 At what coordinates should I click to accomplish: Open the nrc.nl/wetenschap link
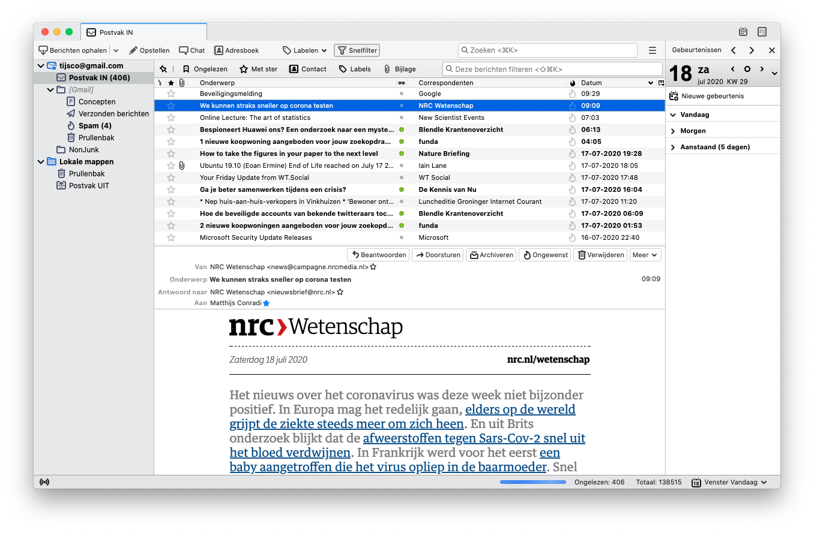click(548, 360)
